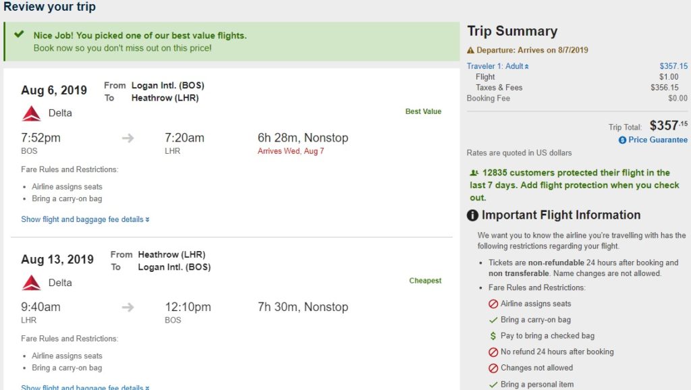Open the Price Guarantee link
The height and width of the screenshot is (390, 691).
click(658, 140)
